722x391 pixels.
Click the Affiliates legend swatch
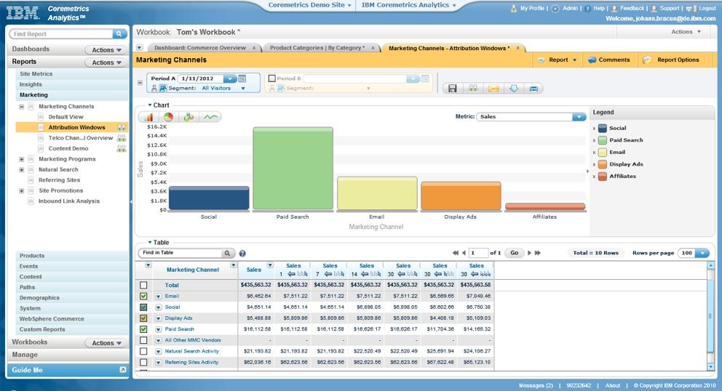(x=603, y=176)
